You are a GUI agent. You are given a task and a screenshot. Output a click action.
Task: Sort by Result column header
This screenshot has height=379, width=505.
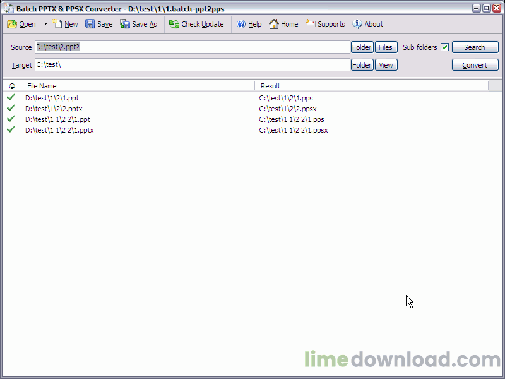(372, 86)
